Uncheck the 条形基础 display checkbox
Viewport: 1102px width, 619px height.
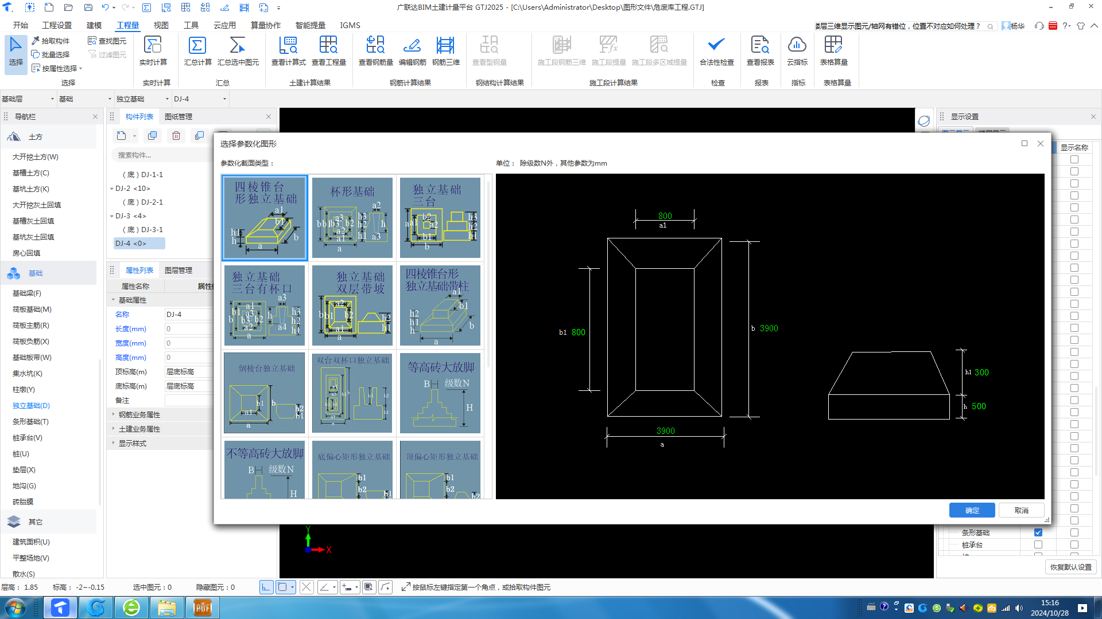click(1038, 532)
